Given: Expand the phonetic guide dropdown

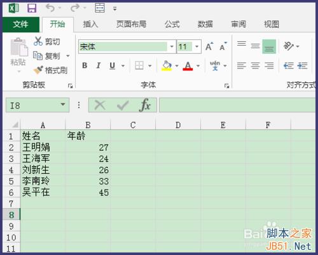Looking at the screenshot, I should 225,66.
